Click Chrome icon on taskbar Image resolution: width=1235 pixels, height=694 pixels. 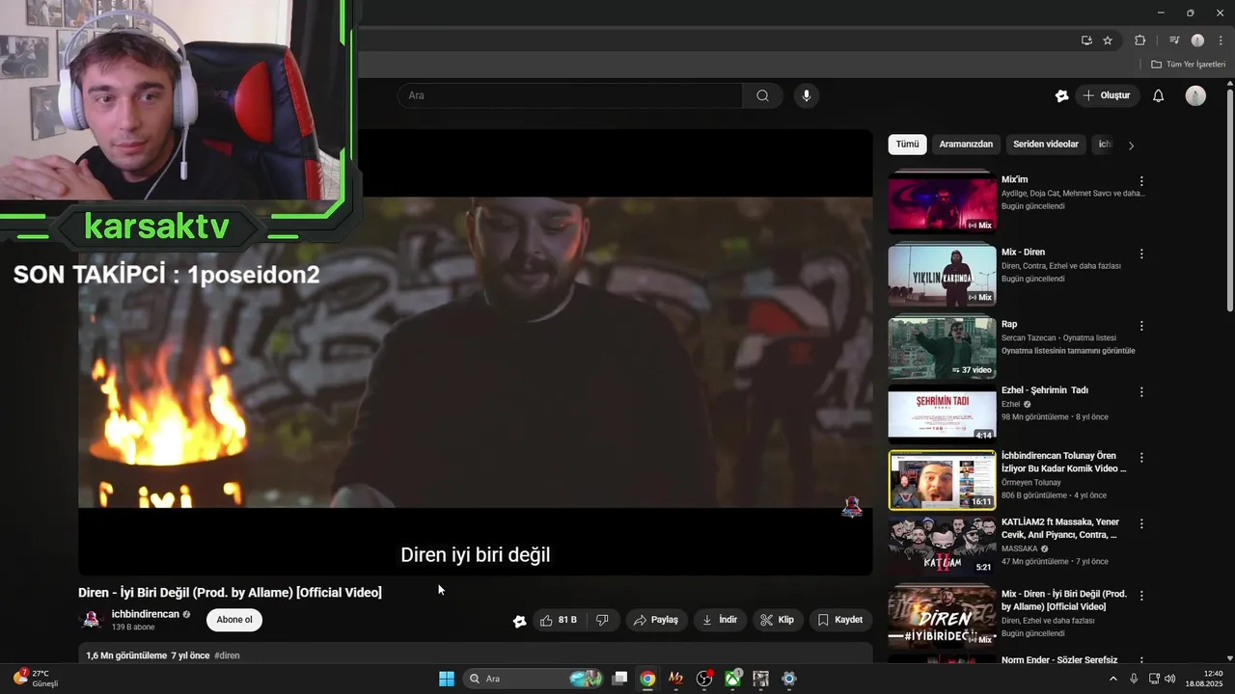point(648,679)
